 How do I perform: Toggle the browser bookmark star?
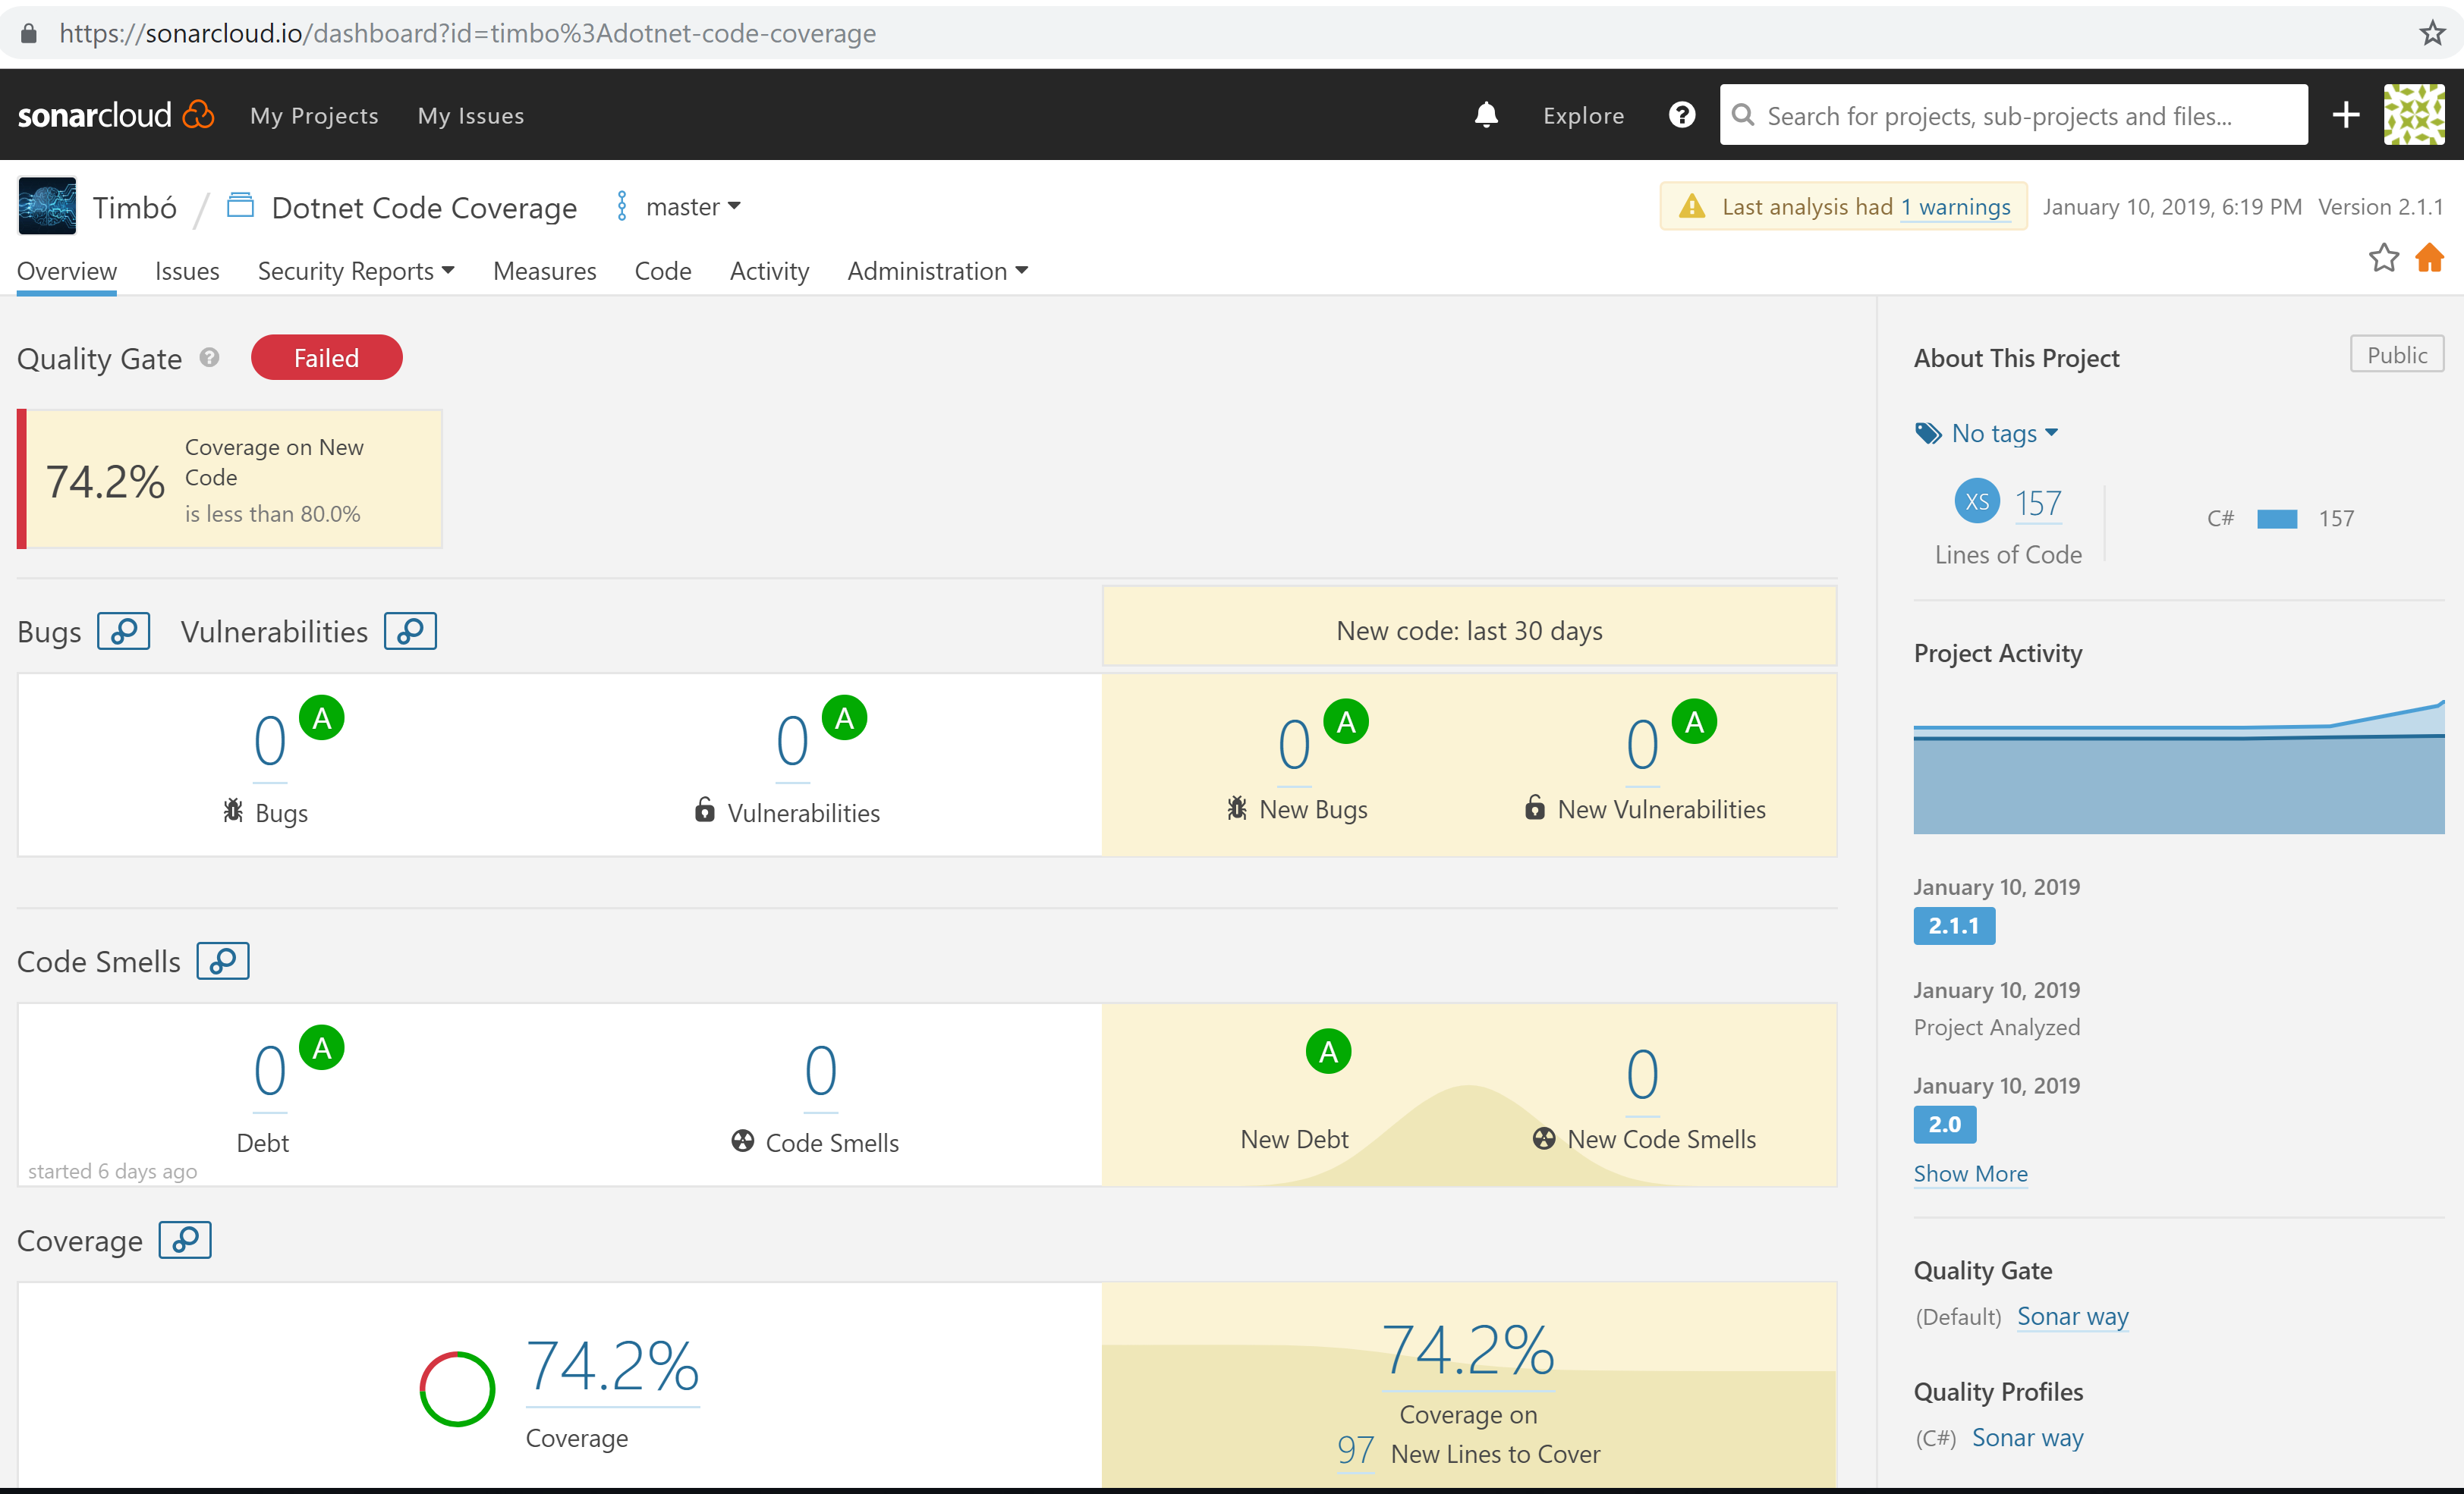[x=2432, y=33]
